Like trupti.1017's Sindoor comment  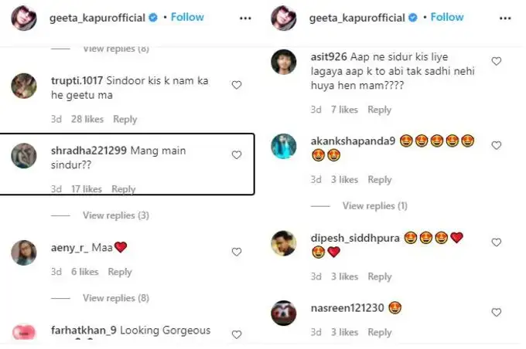click(237, 86)
